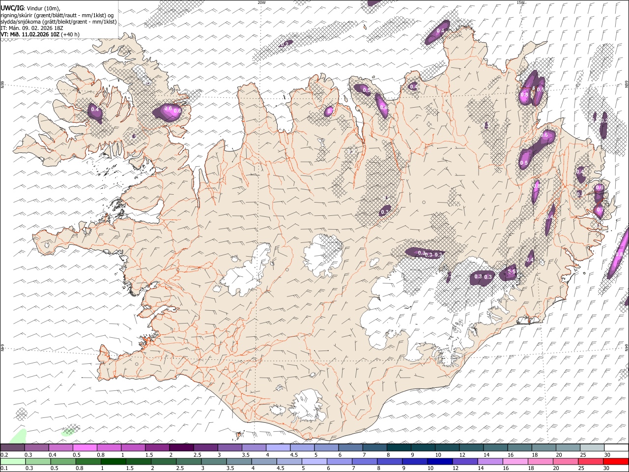Pick the top-row dark teal swatch above 8

tap(399, 447)
